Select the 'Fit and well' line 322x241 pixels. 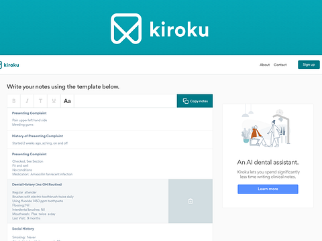pyautogui.click(x=20, y=165)
